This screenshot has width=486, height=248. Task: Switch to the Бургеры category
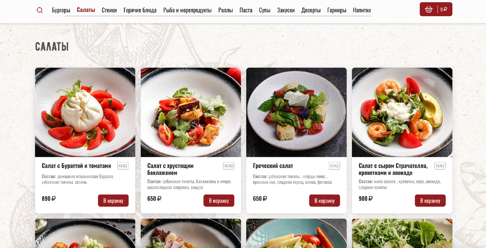[x=61, y=10]
